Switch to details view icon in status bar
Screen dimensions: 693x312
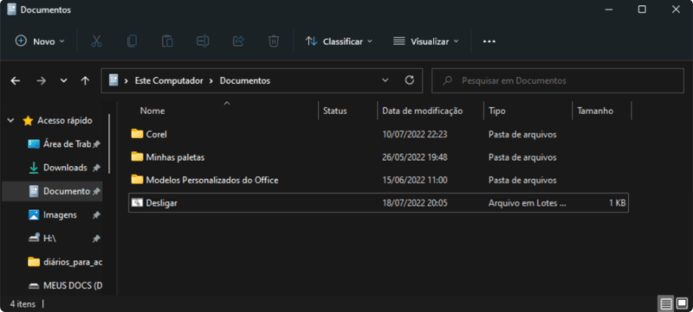pos(666,303)
